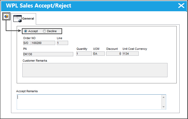This screenshot has width=188, height=119.
Task: Click the S/O order type field
Action: click(27, 43)
